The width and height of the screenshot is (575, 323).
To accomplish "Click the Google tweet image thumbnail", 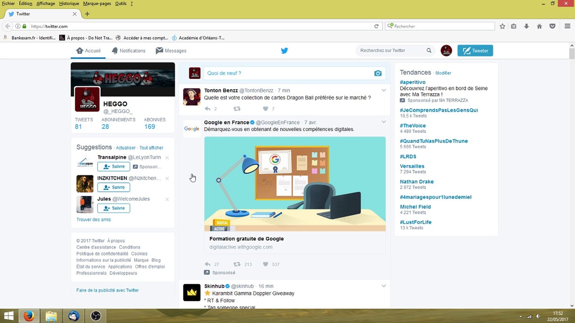I will coord(295,184).
